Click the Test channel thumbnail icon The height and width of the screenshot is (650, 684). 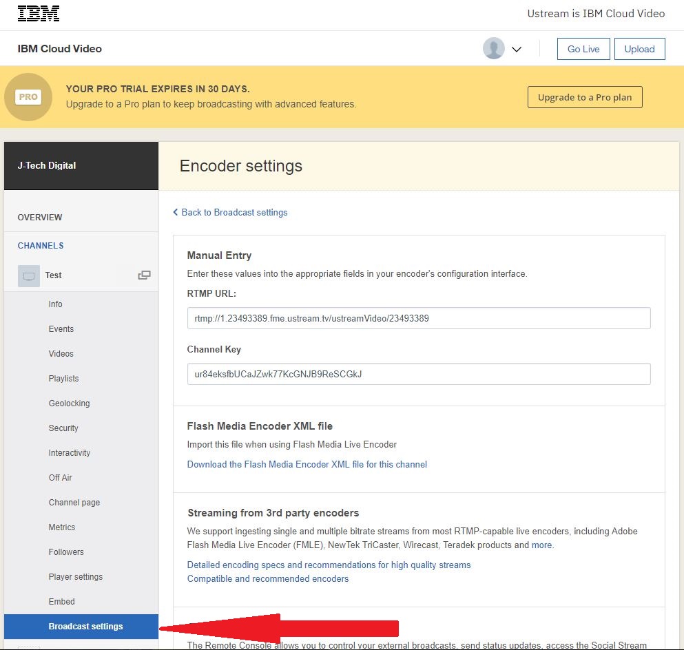pyautogui.click(x=29, y=276)
